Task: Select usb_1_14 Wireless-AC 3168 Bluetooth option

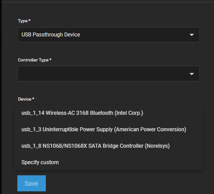Action: 109,113
